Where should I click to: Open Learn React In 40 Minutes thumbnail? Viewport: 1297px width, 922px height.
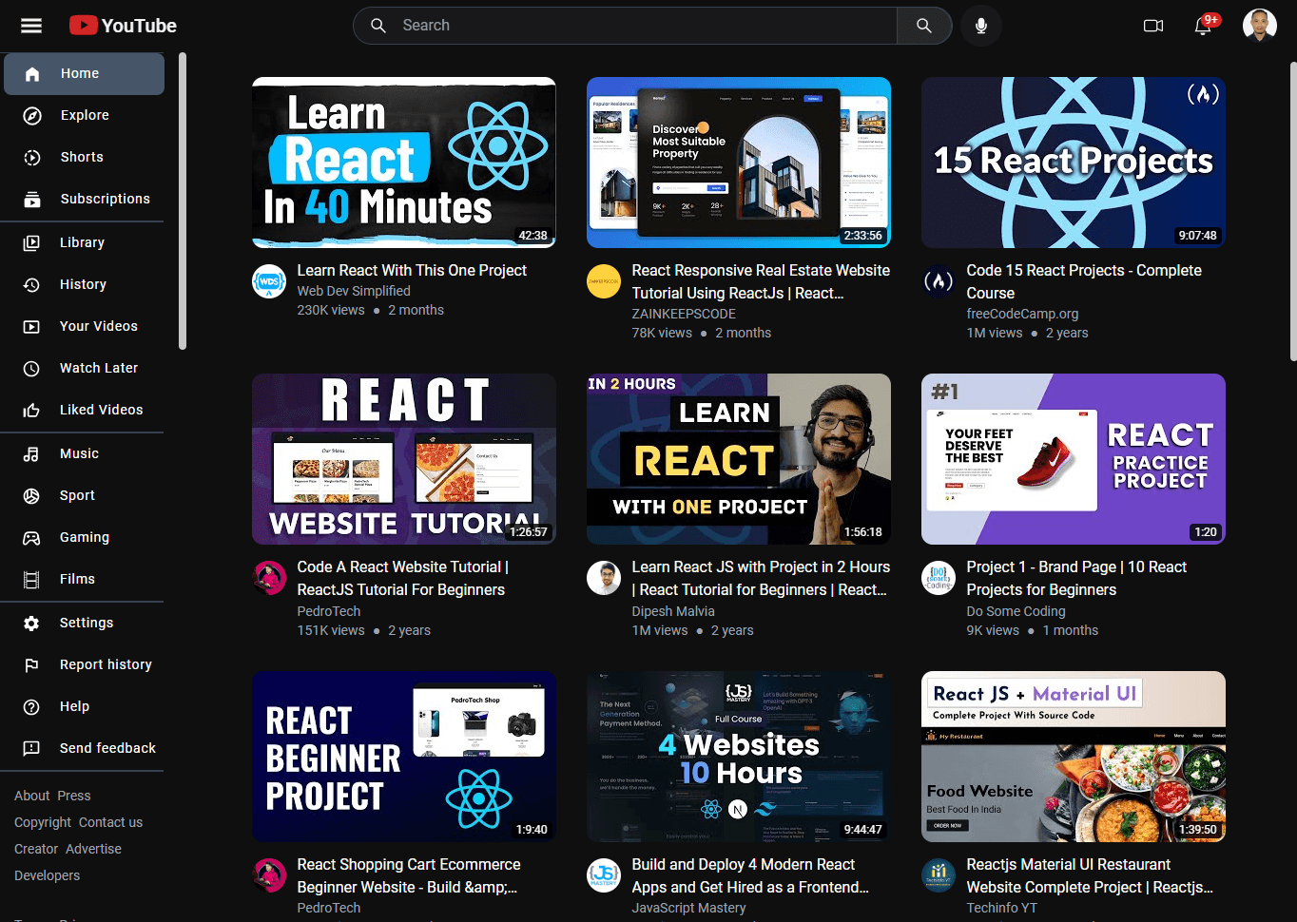pyautogui.click(x=404, y=163)
